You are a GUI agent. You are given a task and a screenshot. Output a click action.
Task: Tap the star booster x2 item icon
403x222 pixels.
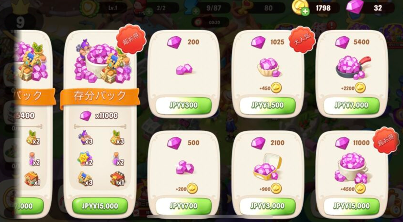[85, 159]
